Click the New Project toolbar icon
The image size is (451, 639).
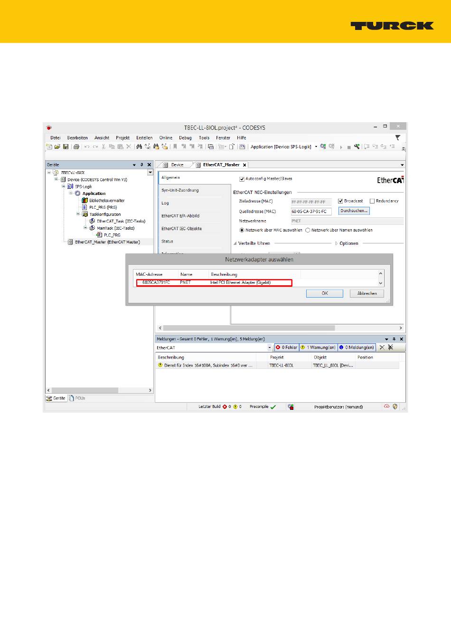49,147
